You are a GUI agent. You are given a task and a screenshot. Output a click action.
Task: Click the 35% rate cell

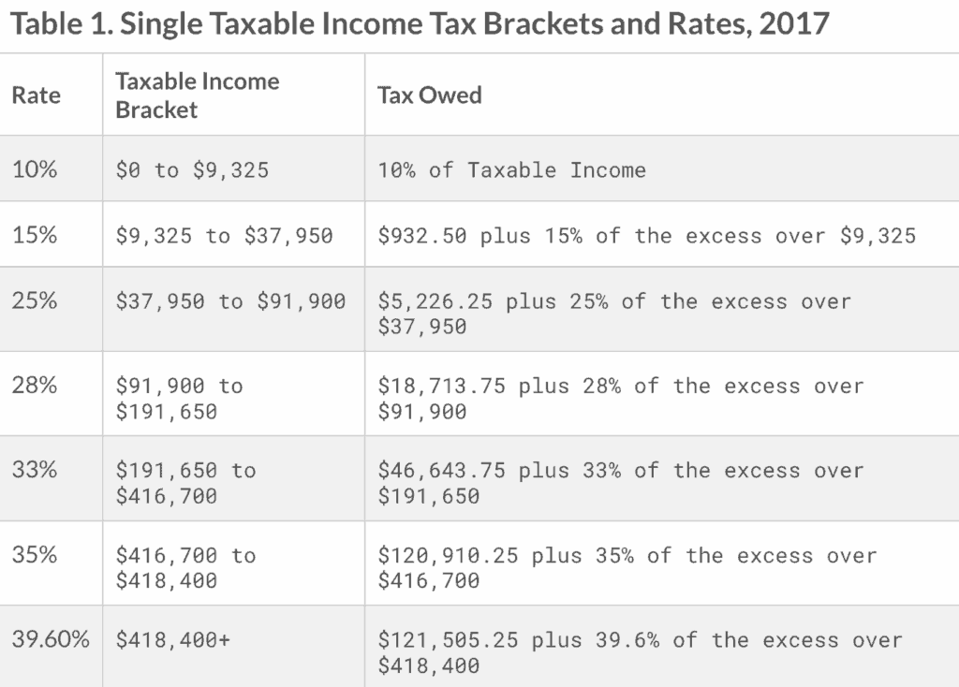[36, 554]
